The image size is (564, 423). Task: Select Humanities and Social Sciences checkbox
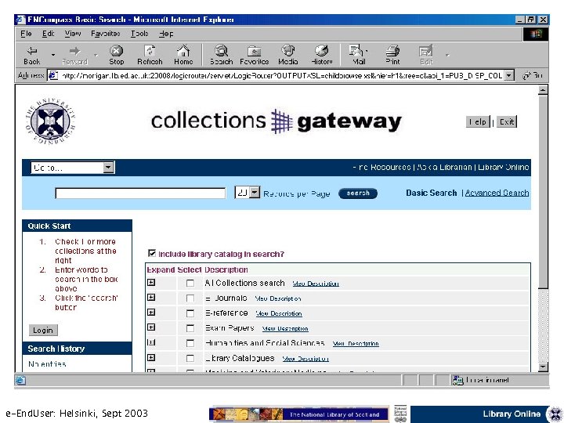tap(190, 344)
